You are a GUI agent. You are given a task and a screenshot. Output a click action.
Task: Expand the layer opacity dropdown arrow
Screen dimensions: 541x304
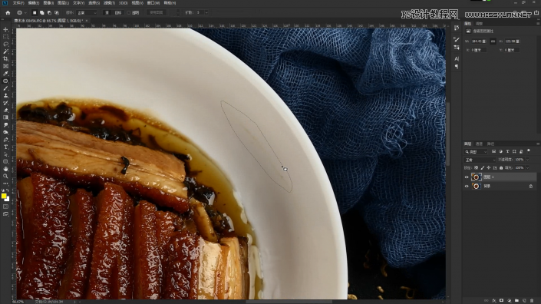click(527, 160)
